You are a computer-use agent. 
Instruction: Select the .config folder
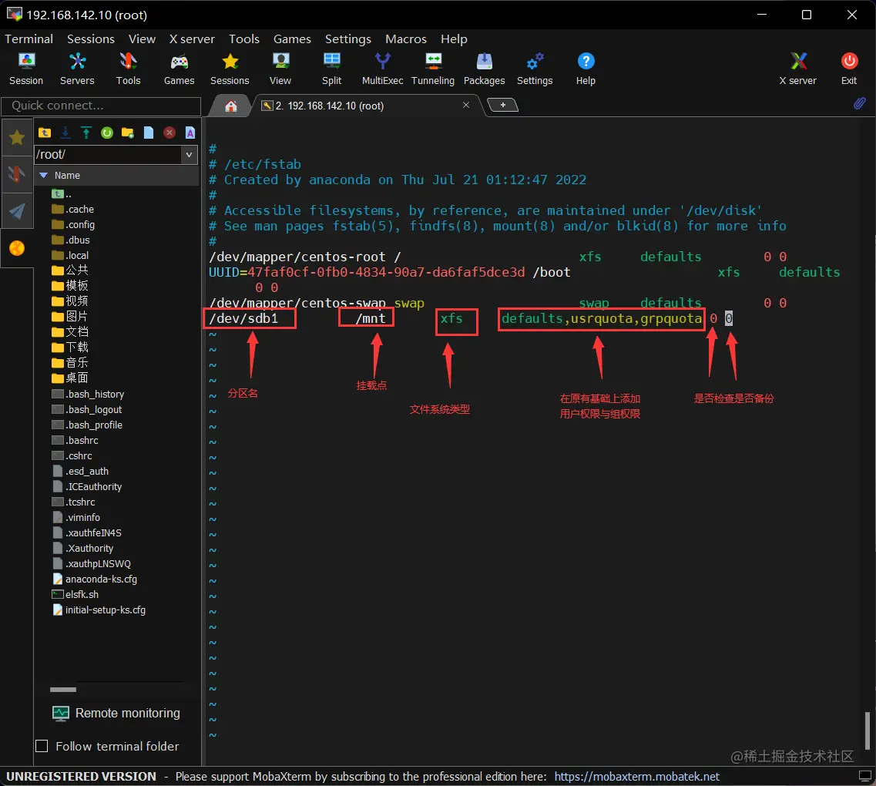coord(72,224)
